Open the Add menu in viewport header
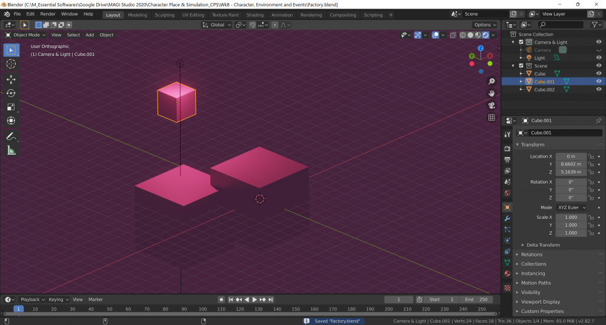606x325 pixels. click(x=90, y=35)
